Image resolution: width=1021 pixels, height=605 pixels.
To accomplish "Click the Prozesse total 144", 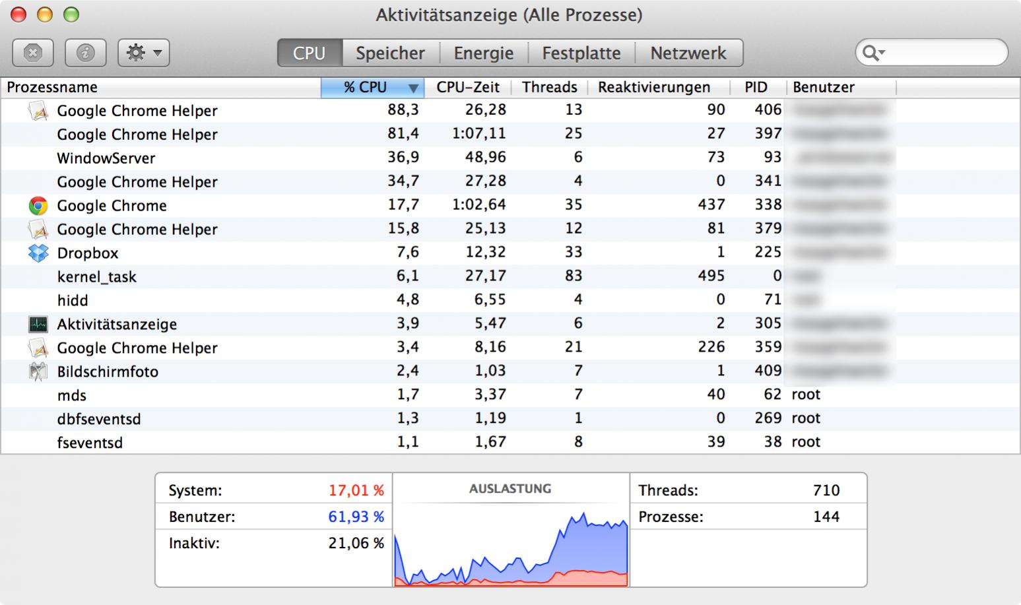I will pyautogui.click(x=826, y=517).
